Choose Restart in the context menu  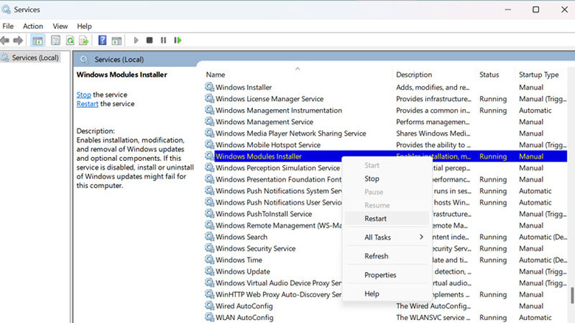(x=376, y=218)
